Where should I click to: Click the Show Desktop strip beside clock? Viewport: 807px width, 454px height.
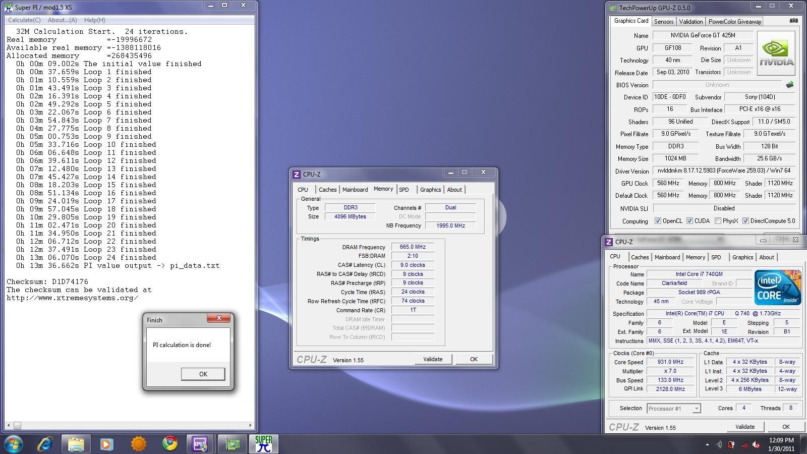[803, 444]
